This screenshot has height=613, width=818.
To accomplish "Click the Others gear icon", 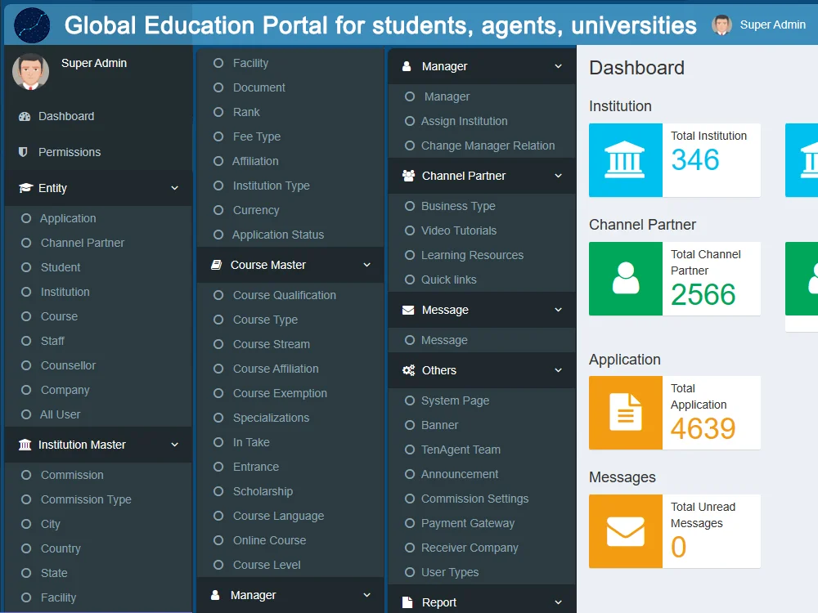I will [409, 370].
